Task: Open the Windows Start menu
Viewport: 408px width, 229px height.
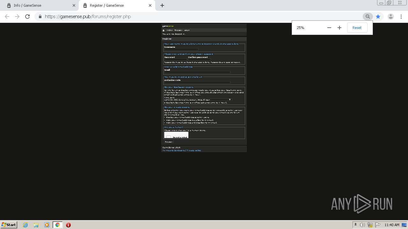Action: (x=9, y=225)
